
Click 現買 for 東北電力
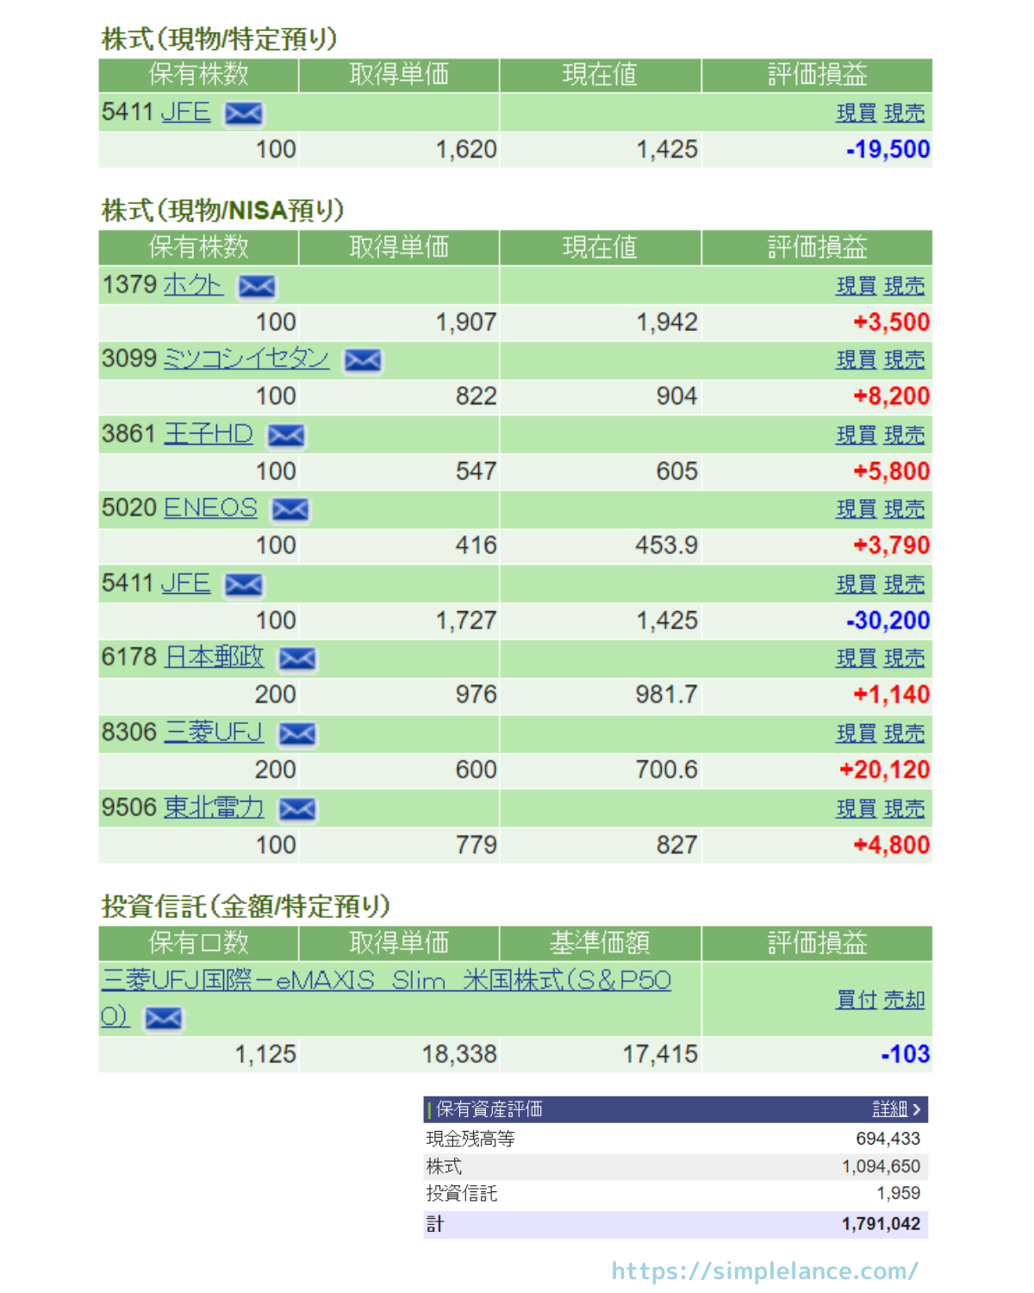pyautogui.click(x=856, y=809)
